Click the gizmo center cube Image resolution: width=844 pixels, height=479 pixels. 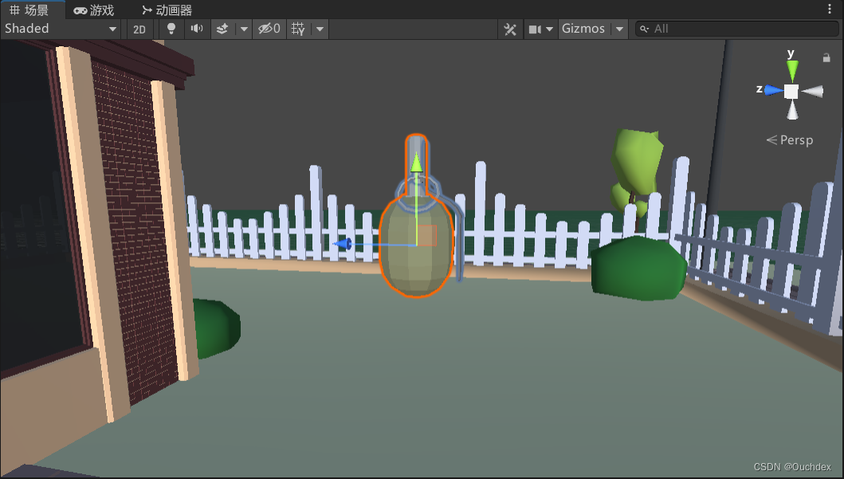coord(791,92)
